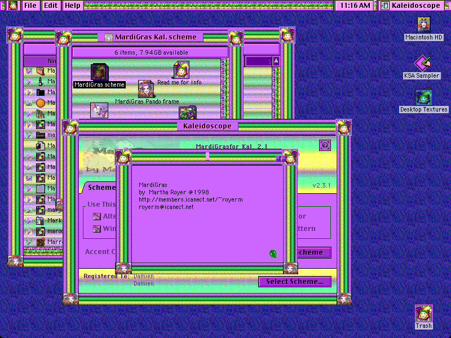Select the orange book icon in the list
Screen dimensions: 451x338
pyautogui.click(x=41, y=71)
